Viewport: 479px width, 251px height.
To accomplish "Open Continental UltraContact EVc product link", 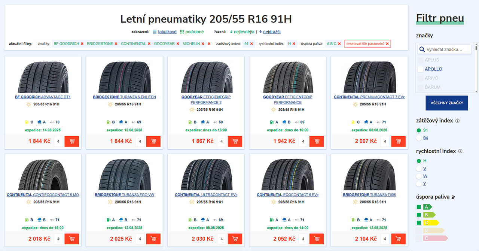I will pyautogui.click(x=206, y=195).
